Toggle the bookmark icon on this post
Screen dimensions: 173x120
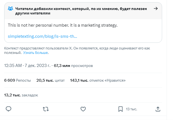pos(120,109)
